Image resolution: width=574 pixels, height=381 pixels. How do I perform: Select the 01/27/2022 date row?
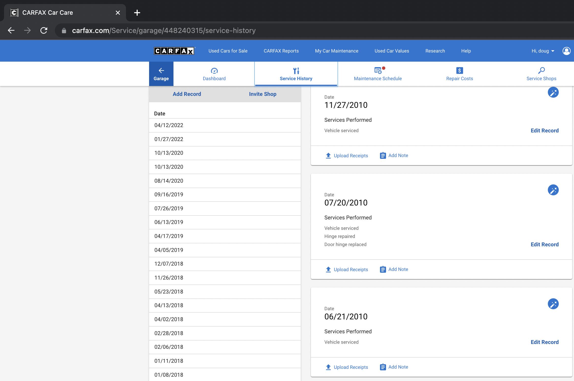[225, 139]
